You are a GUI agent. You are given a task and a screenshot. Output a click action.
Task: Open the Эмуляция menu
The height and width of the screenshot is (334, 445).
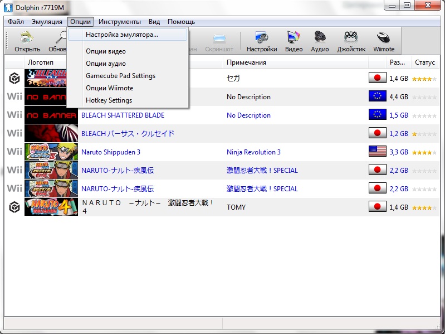[x=47, y=22]
